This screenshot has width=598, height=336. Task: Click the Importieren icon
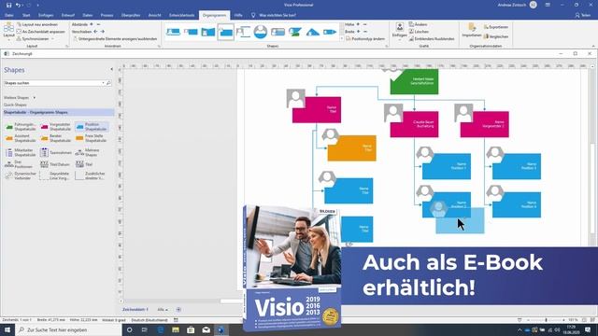[472, 30]
